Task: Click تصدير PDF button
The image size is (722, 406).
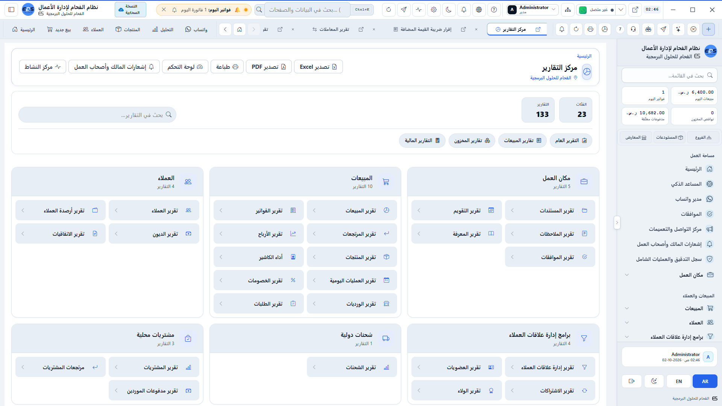Action: coord(269,67)
